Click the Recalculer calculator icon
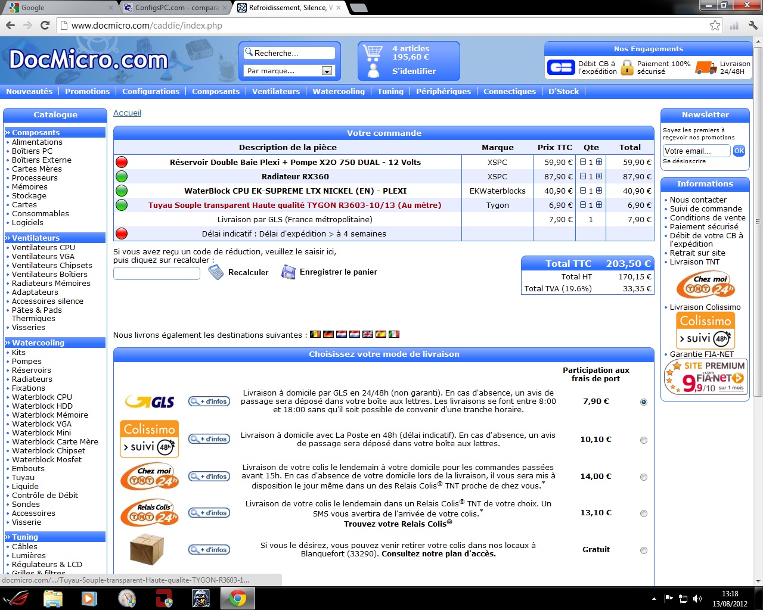The width and height of the screenshot is (763, 610). coord(216,272)
